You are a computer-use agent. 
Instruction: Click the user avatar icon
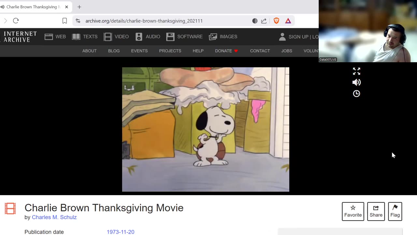point(282,37)
